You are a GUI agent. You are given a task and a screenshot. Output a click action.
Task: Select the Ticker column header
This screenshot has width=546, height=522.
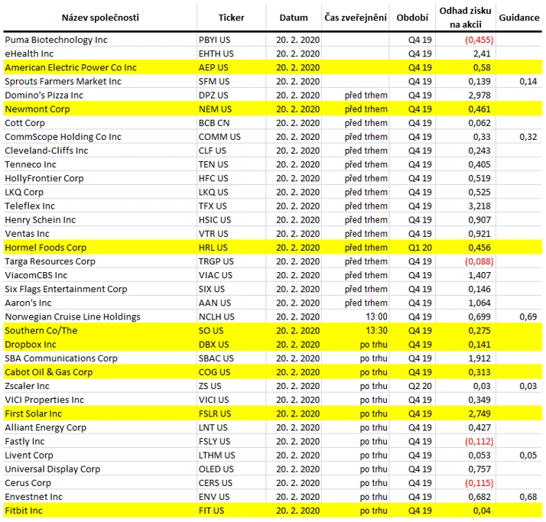click(231, 18)
